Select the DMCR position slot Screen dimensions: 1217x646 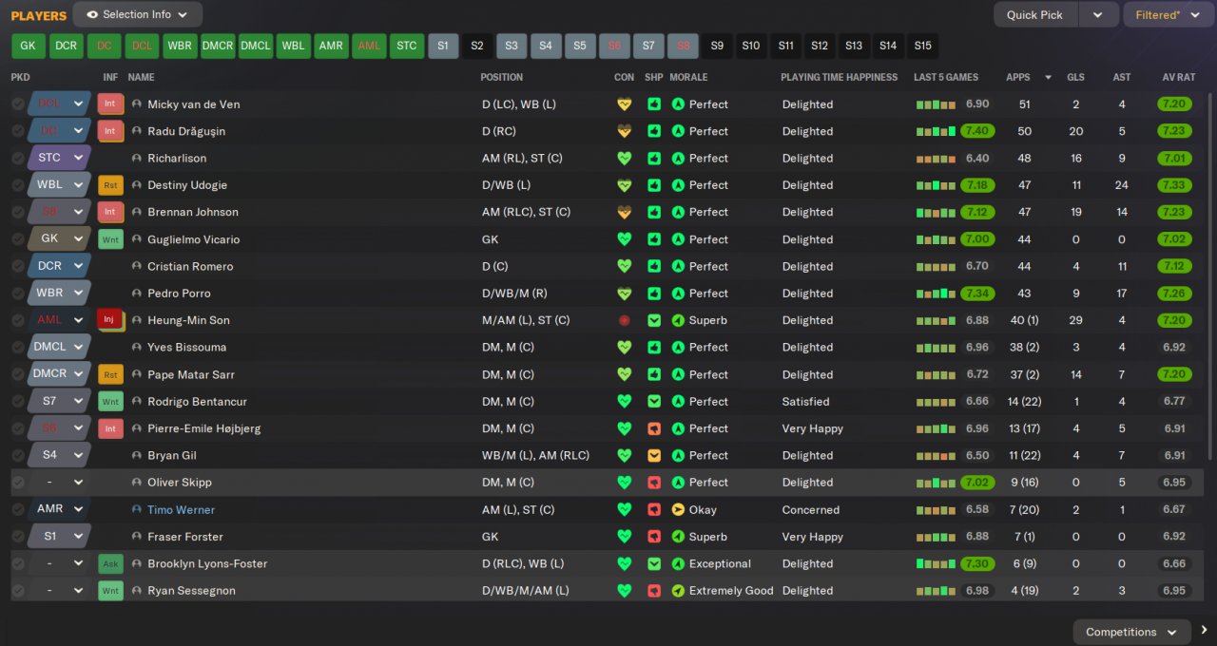(x=218, y=46)
